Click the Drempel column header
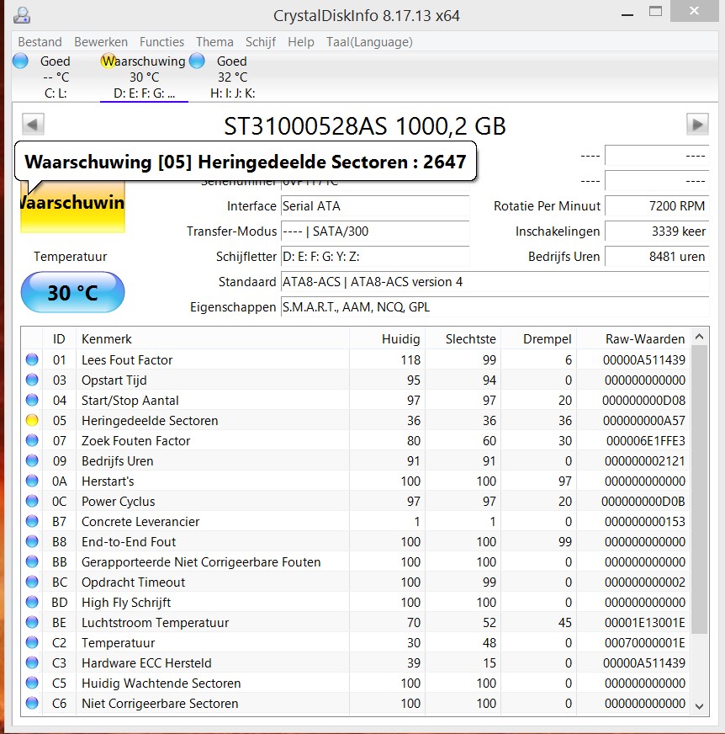The height and width of the screenshot is (734, 725). click(x=539, y=339)
